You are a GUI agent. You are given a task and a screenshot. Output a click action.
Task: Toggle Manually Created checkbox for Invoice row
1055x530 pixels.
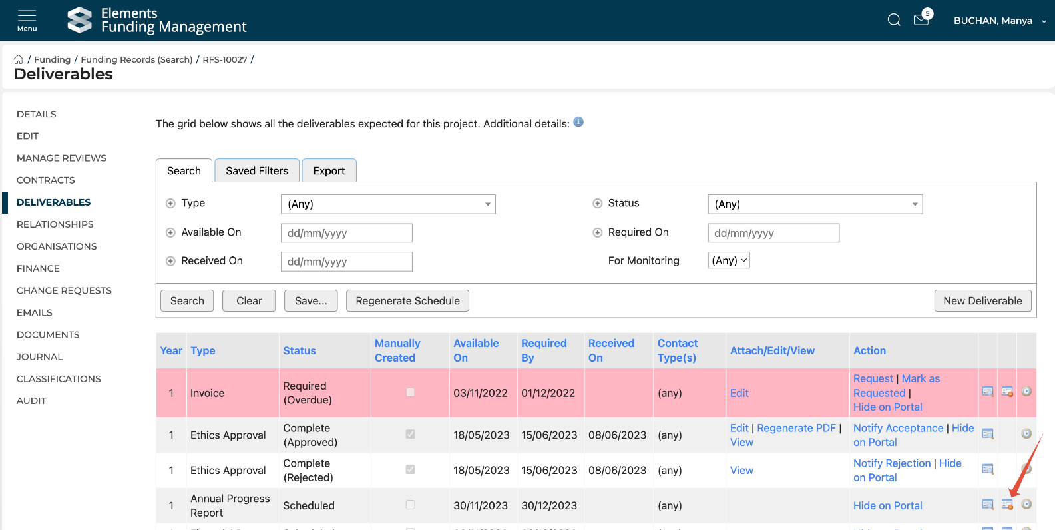click(411, 392)
